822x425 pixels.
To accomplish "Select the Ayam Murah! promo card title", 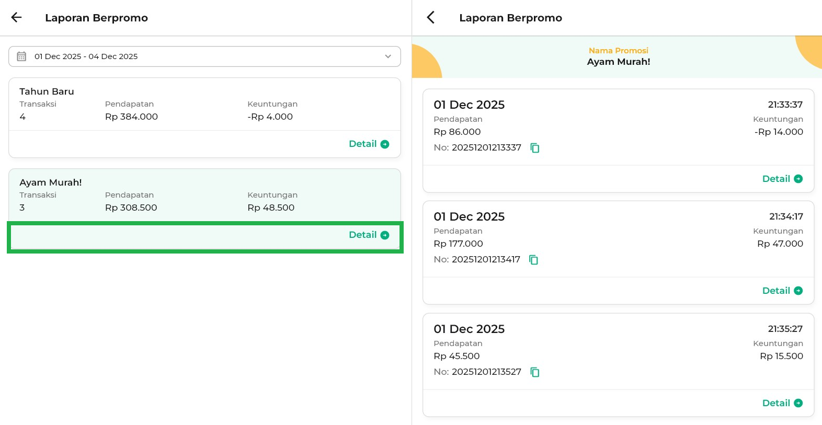I will tap(51, 182).
